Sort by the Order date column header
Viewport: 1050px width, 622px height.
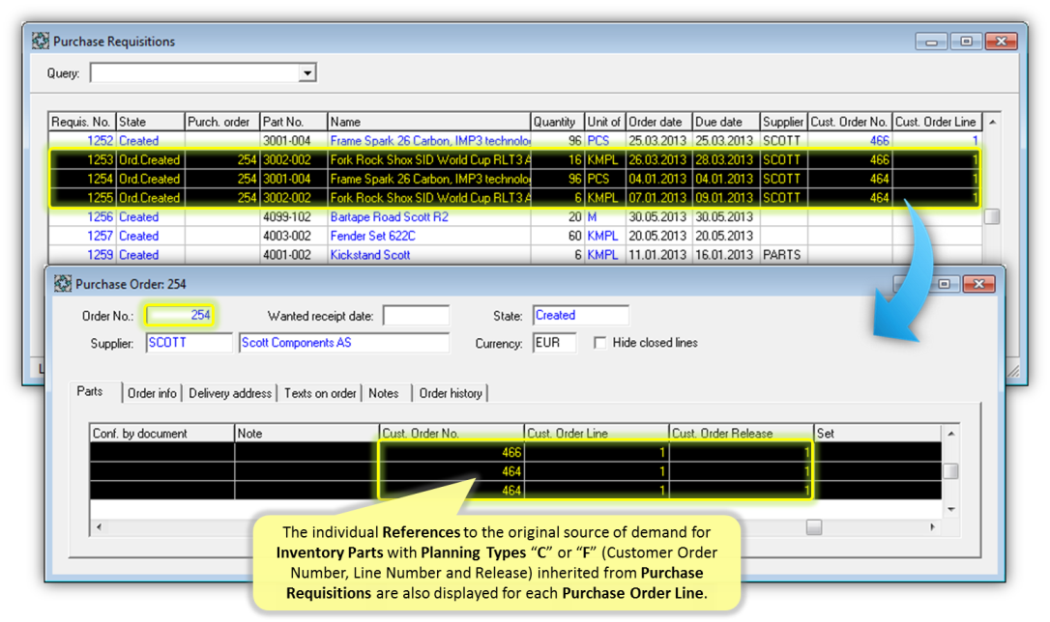click(x=659, y=122)
